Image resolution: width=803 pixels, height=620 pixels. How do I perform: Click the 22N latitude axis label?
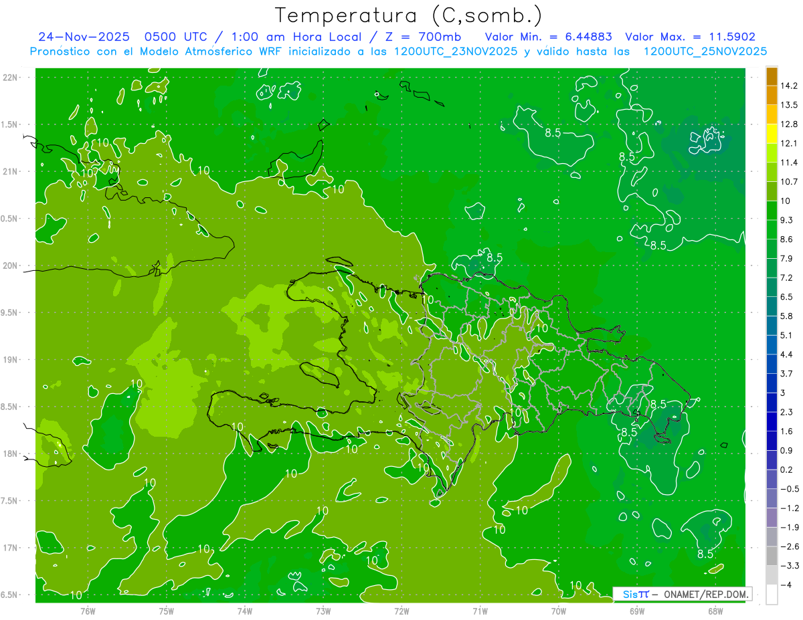click(10, 78)
